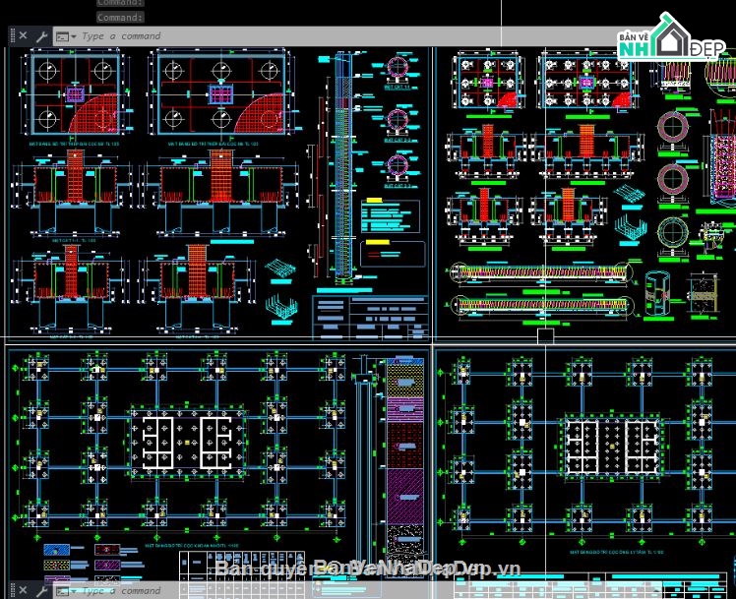Viewport: 736px width, 599px height.
Task: Open recent commands icon in top command line
Action: pyautogui.click(x=62, y=36)
